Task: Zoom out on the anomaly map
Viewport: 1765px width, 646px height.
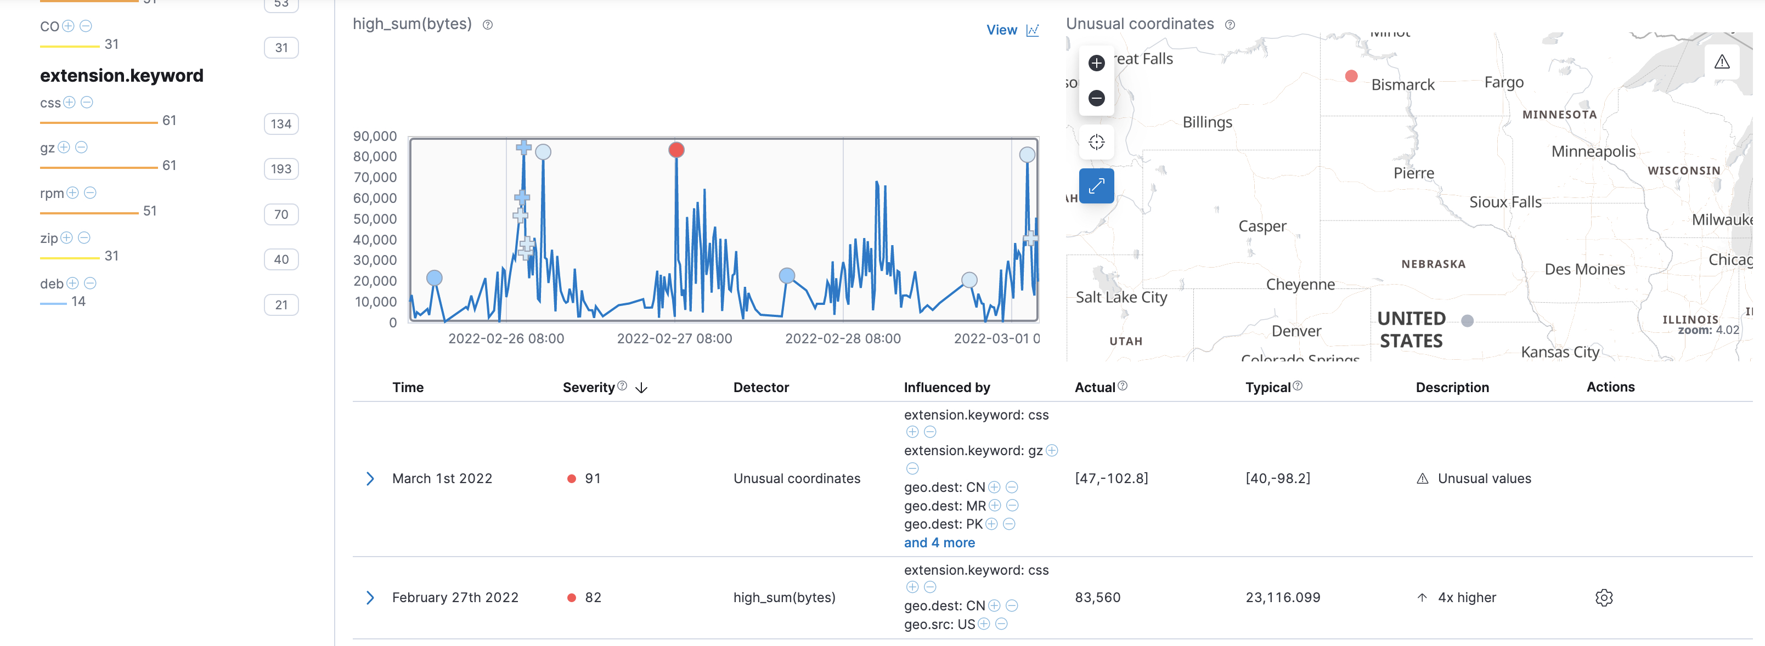Action: pos(1096,98)
